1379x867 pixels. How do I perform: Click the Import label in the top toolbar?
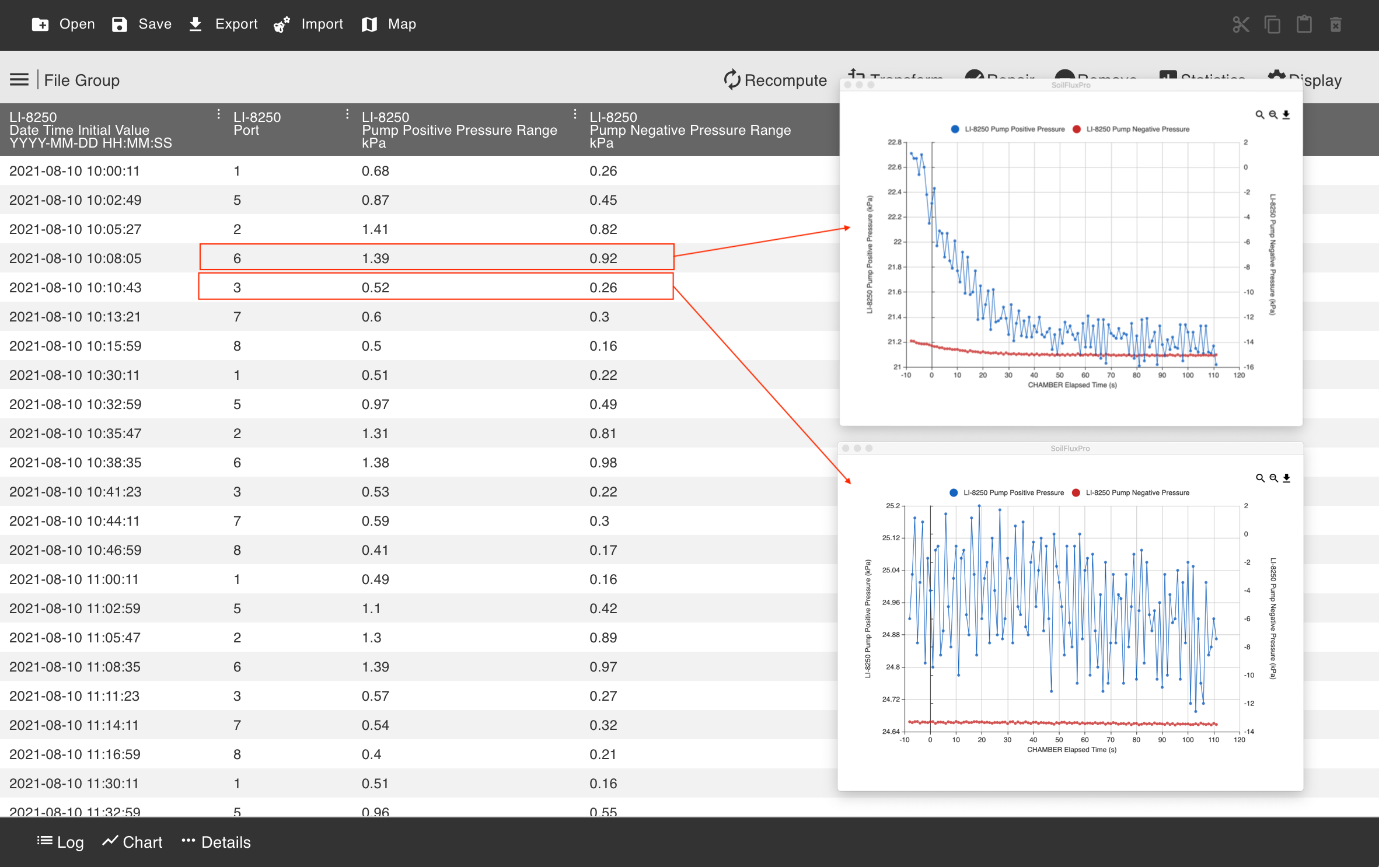tap(322, 25)
